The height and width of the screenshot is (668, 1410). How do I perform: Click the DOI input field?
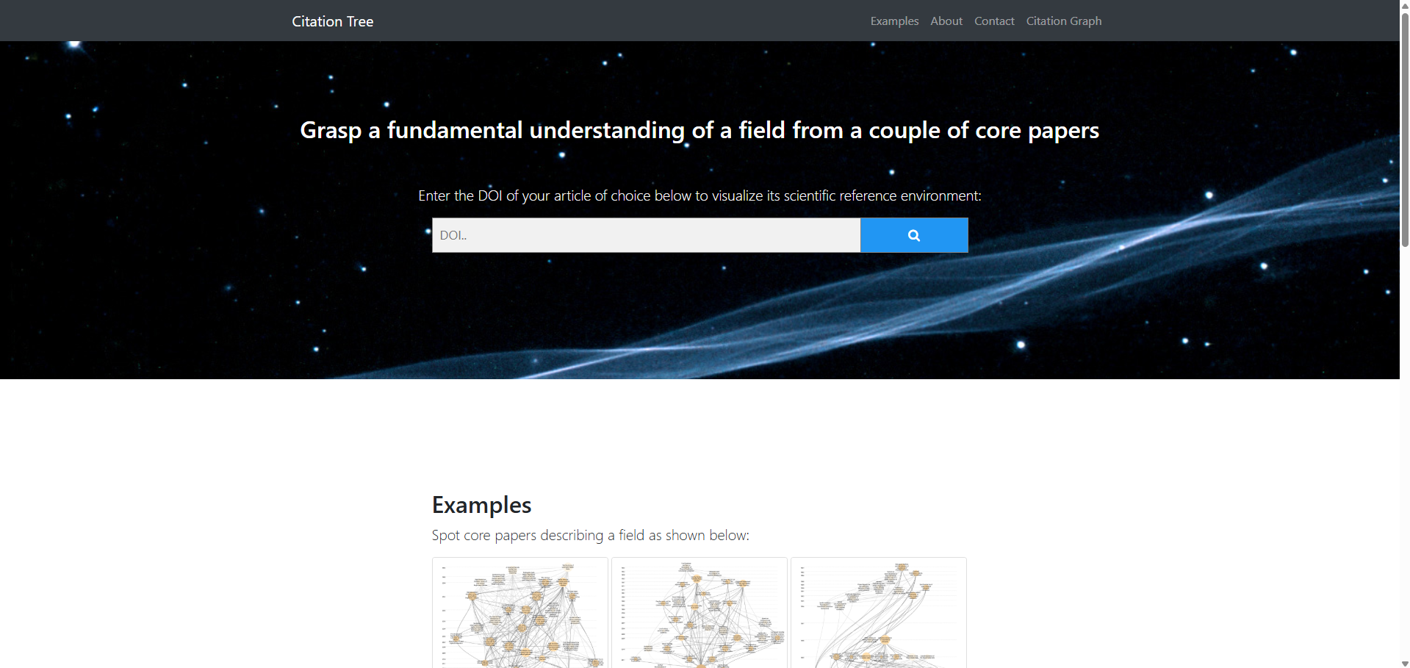click(x=646, y=235)
